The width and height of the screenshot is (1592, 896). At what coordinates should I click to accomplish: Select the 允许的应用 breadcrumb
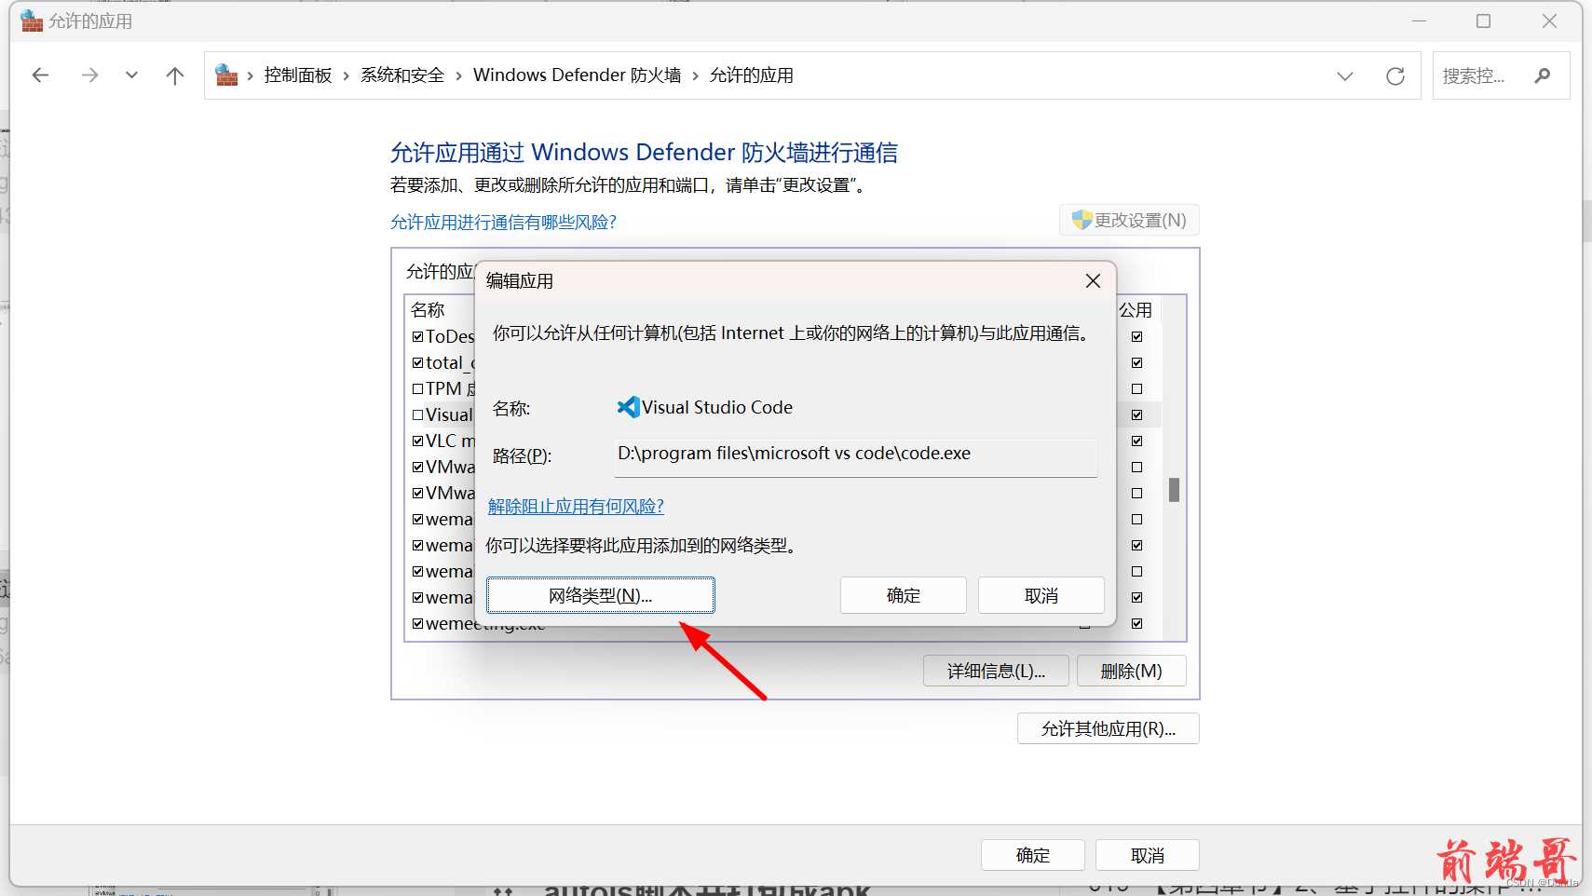pos(751,75)
